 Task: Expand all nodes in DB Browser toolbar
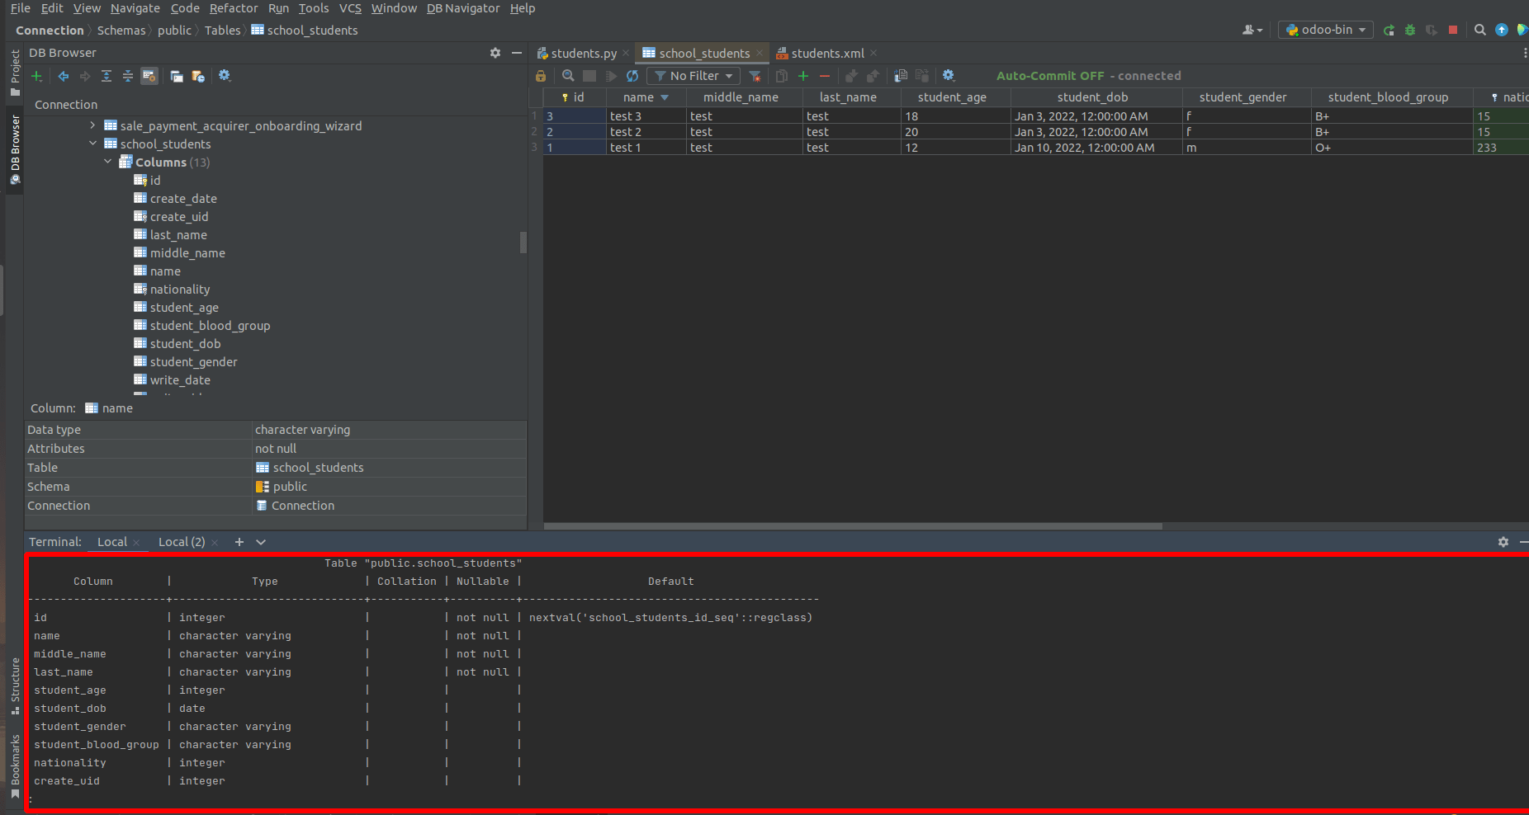pos(107,76)
